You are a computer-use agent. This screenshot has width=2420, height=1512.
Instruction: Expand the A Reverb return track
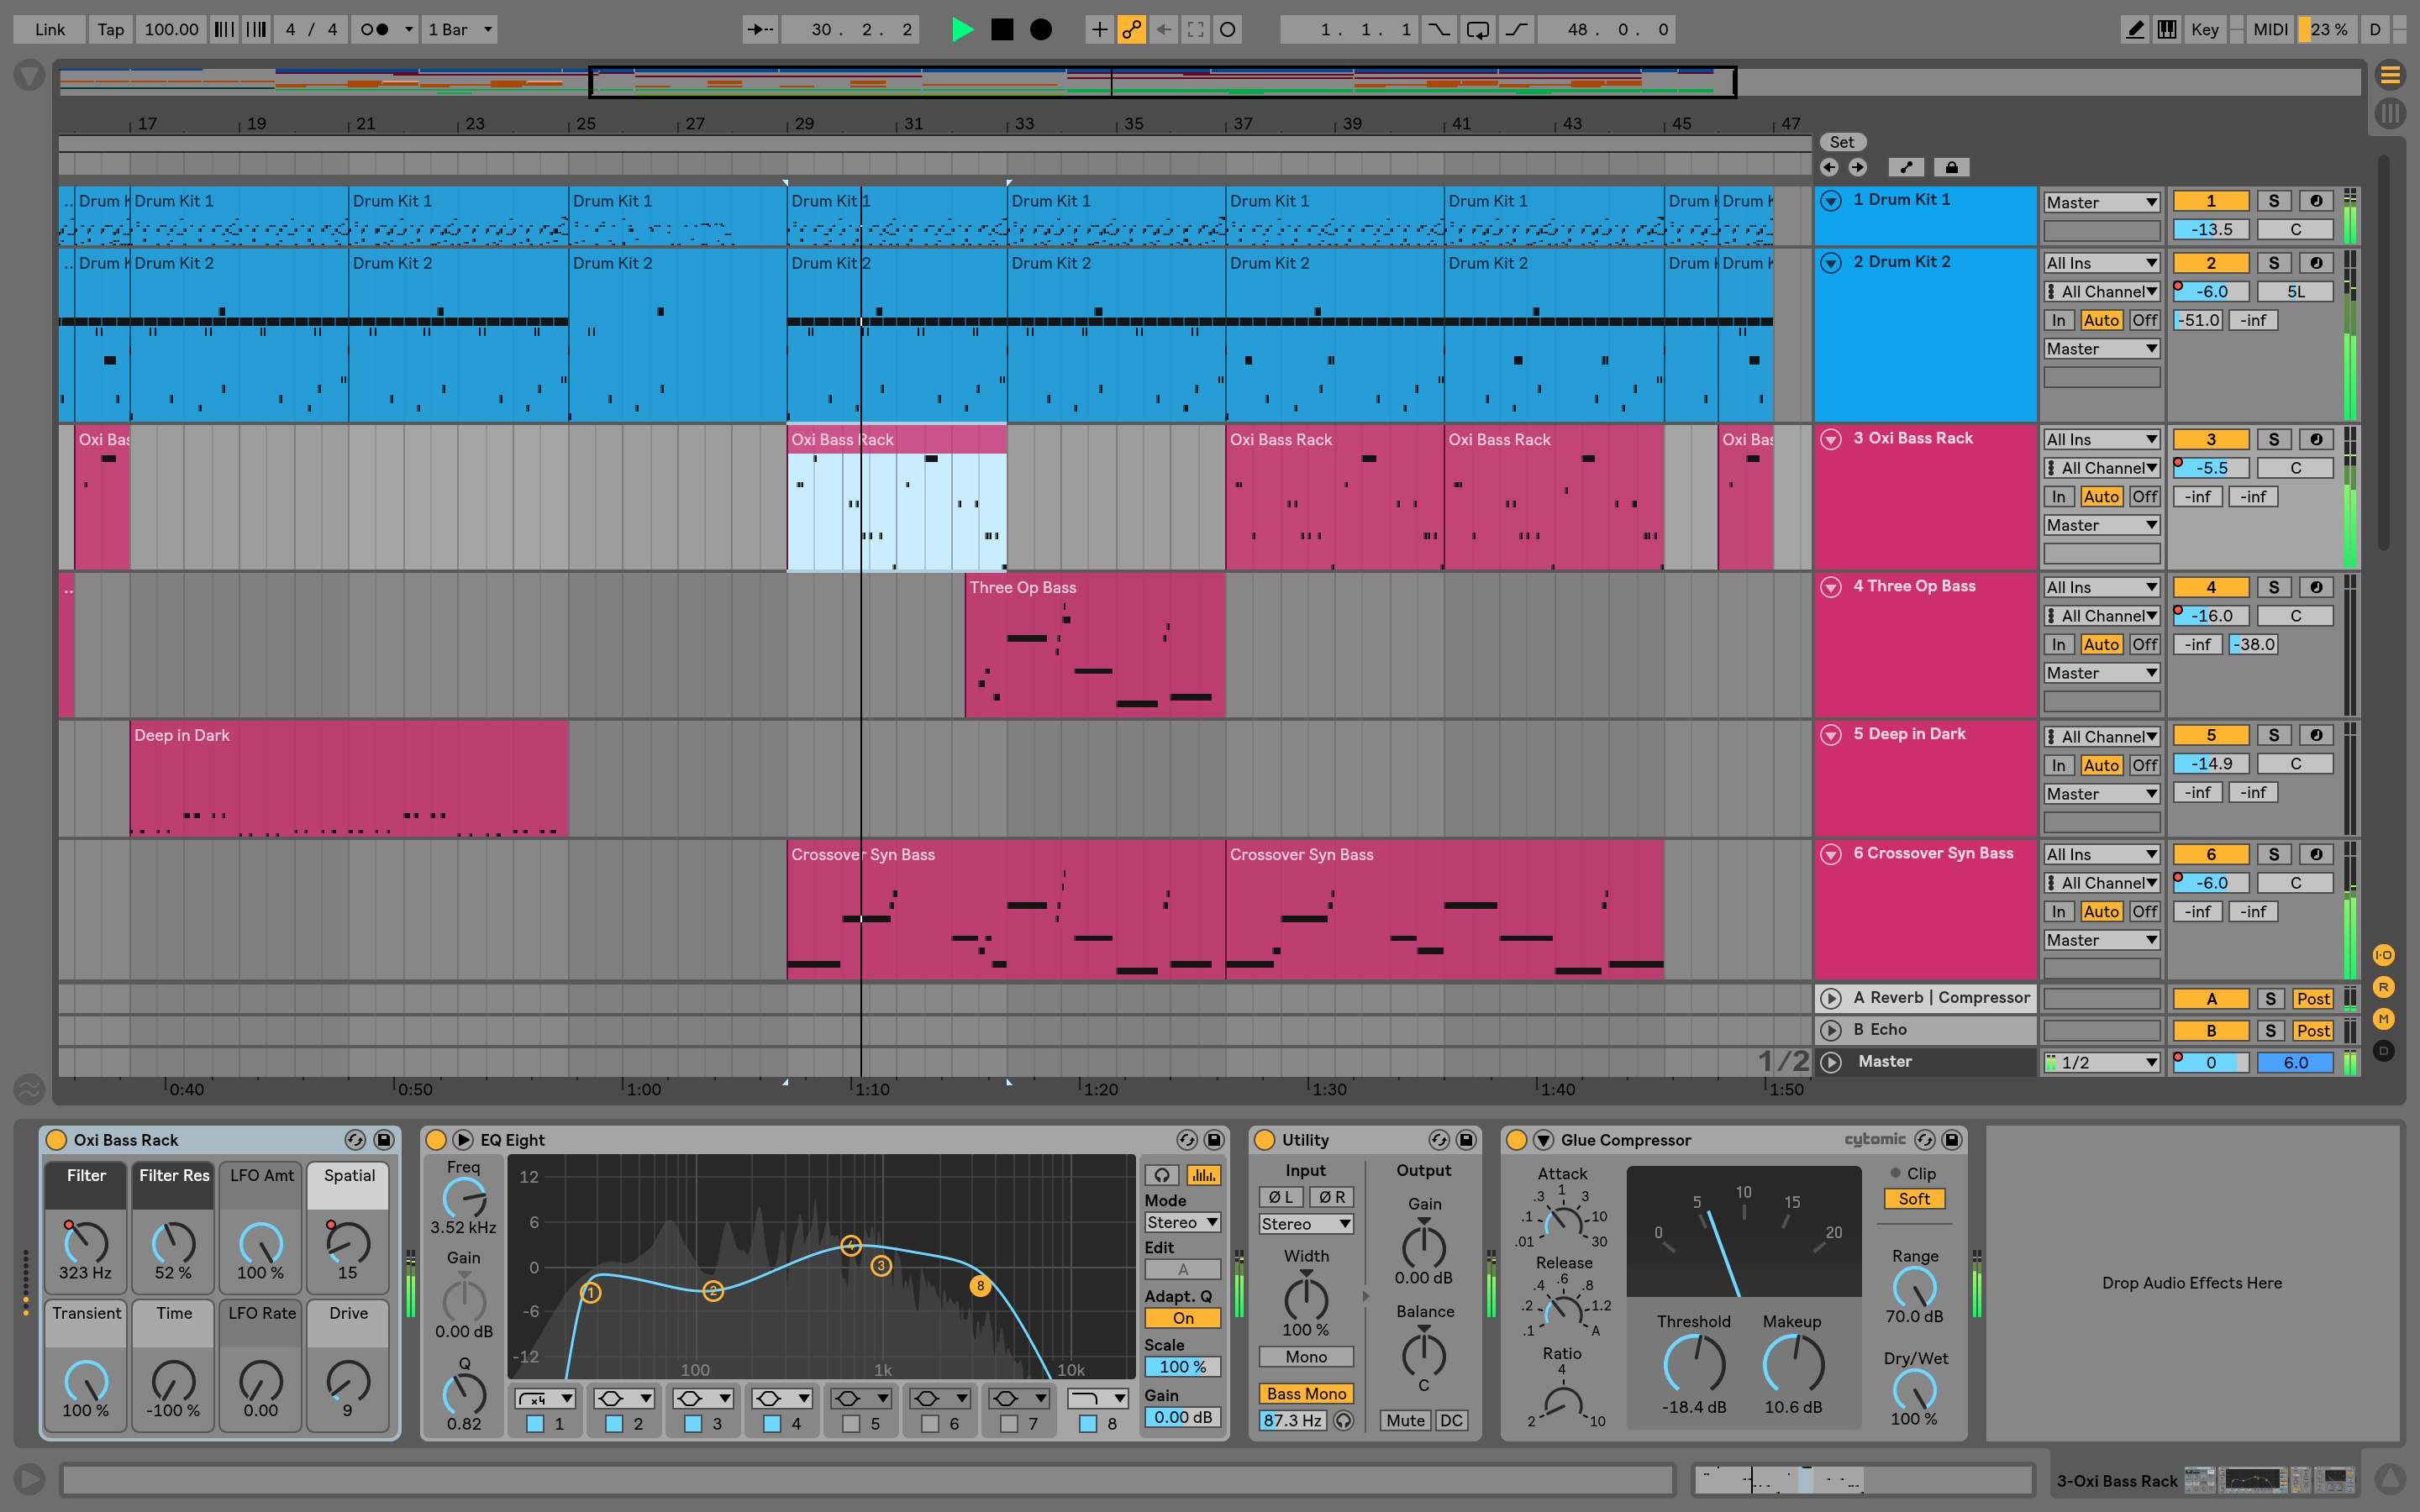pos(1833,998)
